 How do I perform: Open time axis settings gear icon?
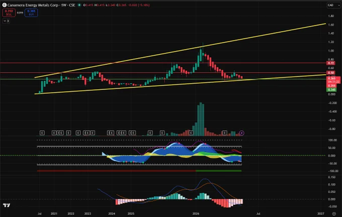point(334,213)
